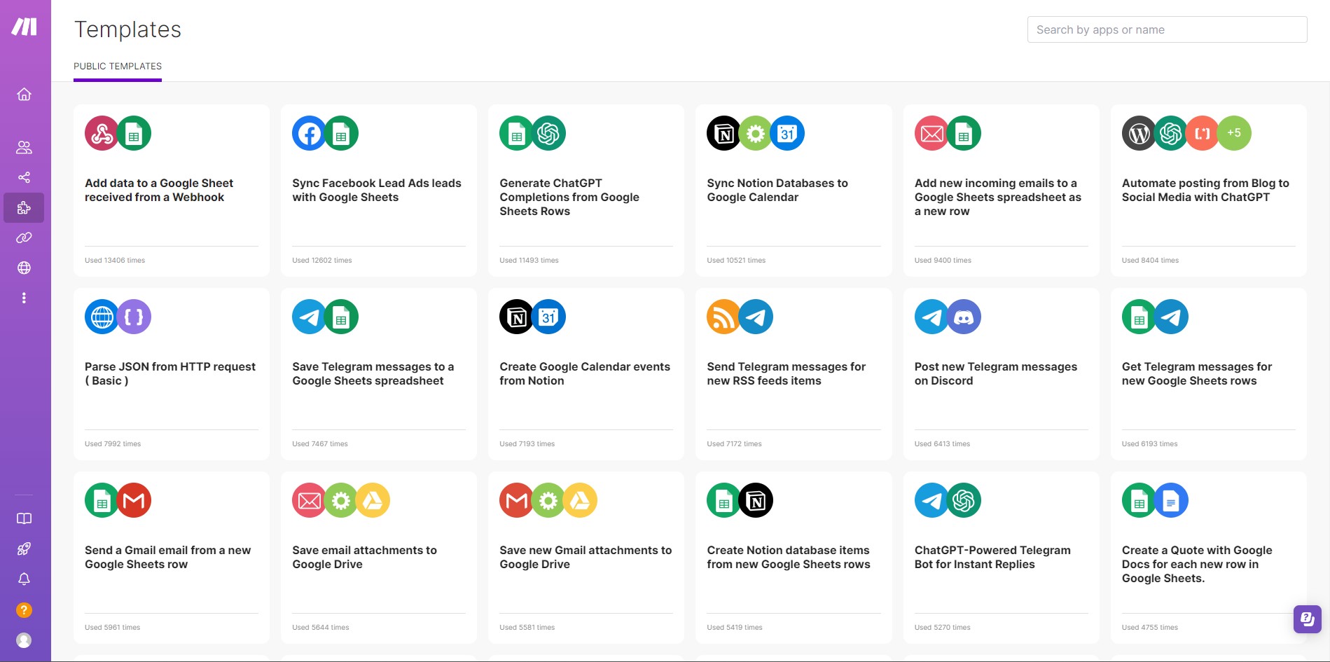Click the 'Used 5419 times' text
This screenshot has width=1330, height=662.
[735, 628]
